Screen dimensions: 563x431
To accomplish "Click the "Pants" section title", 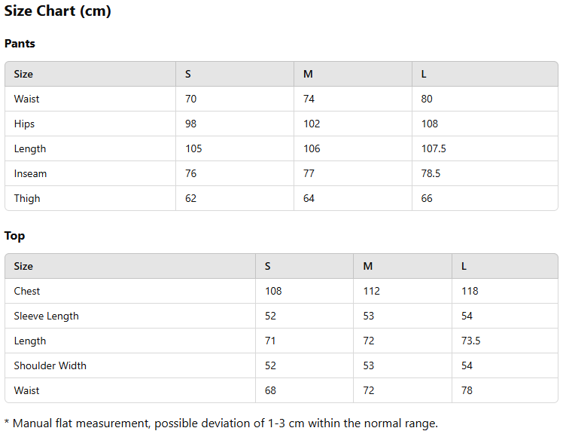I will coord(20,44).
